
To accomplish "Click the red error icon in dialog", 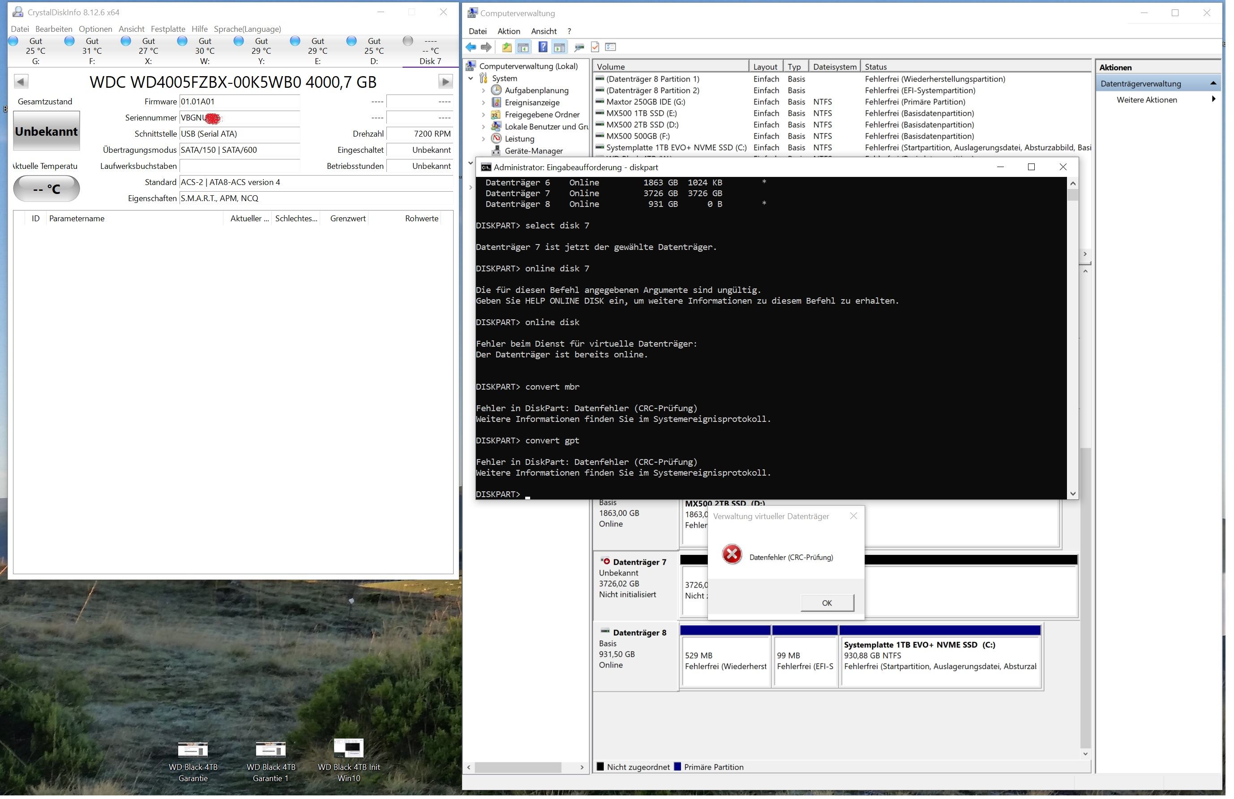I will coord(732,554).
